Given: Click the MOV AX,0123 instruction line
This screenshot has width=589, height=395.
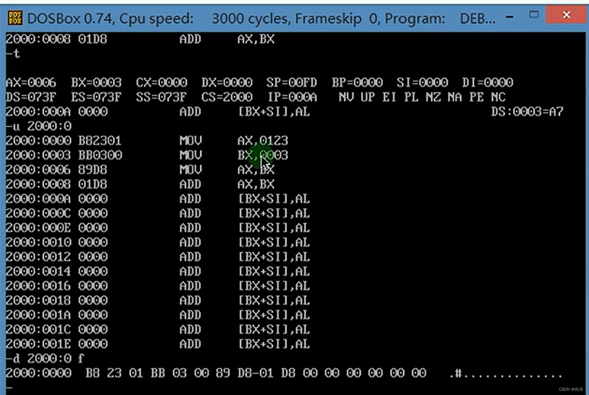Looking at the screenshot, I should pyautogui.click(x=147, y=140).
